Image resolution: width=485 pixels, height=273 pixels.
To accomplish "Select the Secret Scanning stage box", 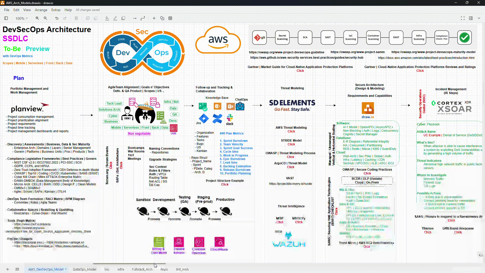I will 282,37.
